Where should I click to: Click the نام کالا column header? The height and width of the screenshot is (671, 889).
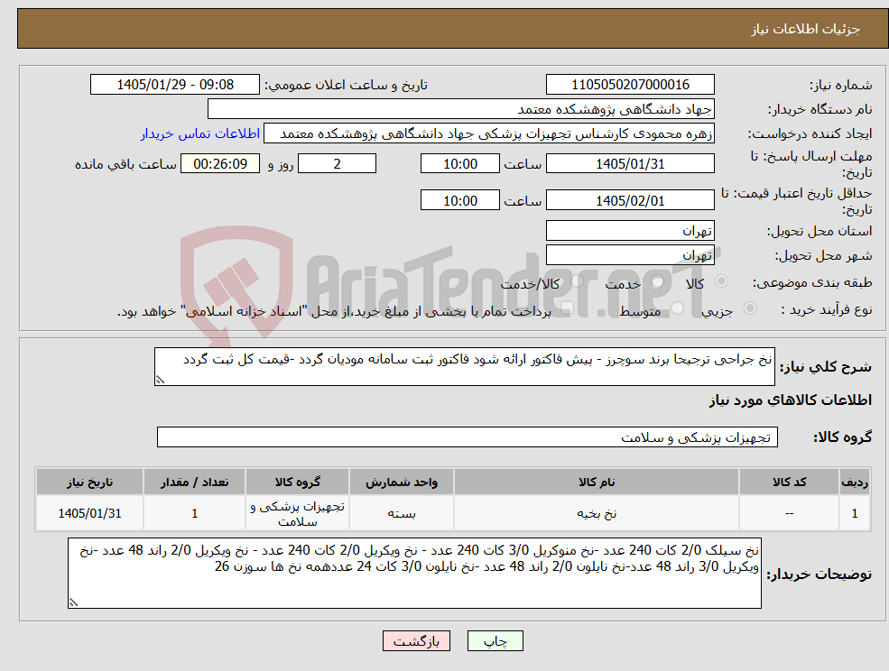(597, 482)
